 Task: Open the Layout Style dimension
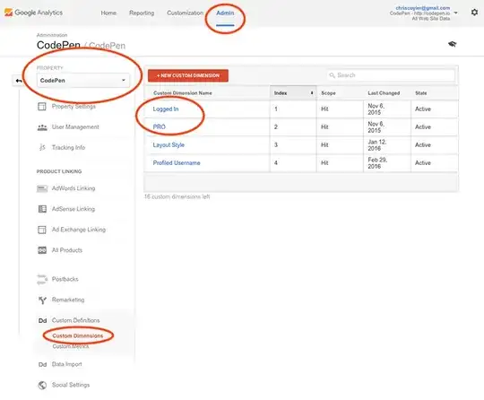(x=169, y=145)
